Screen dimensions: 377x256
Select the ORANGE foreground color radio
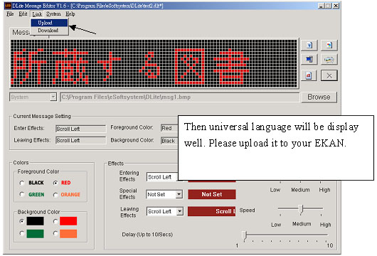[55, 195]
